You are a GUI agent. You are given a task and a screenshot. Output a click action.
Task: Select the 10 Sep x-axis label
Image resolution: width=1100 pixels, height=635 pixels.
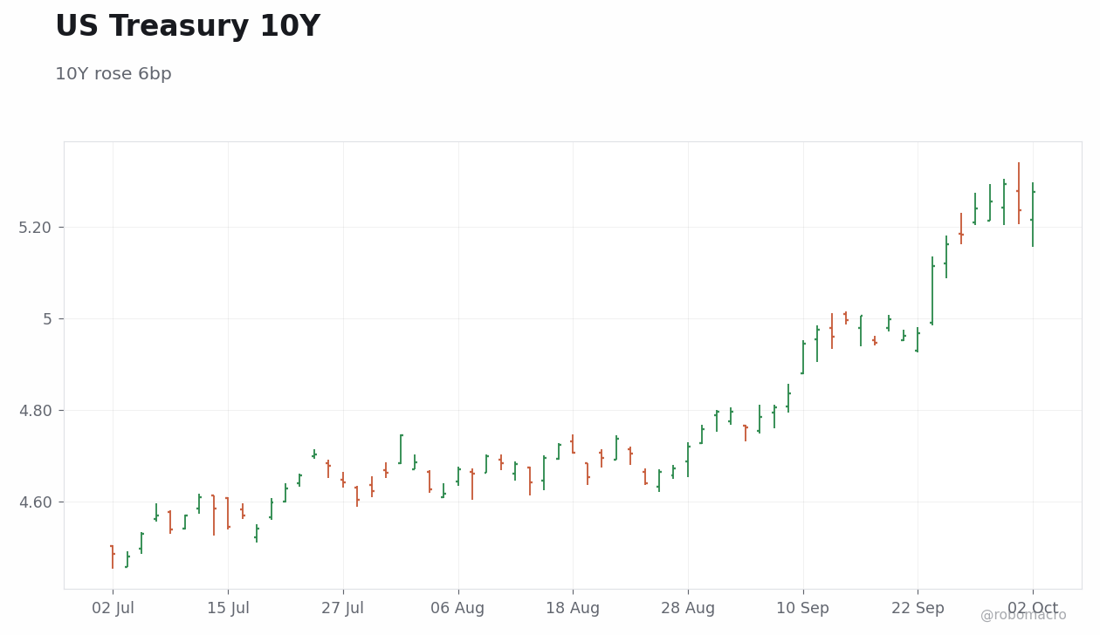point(803,609)
